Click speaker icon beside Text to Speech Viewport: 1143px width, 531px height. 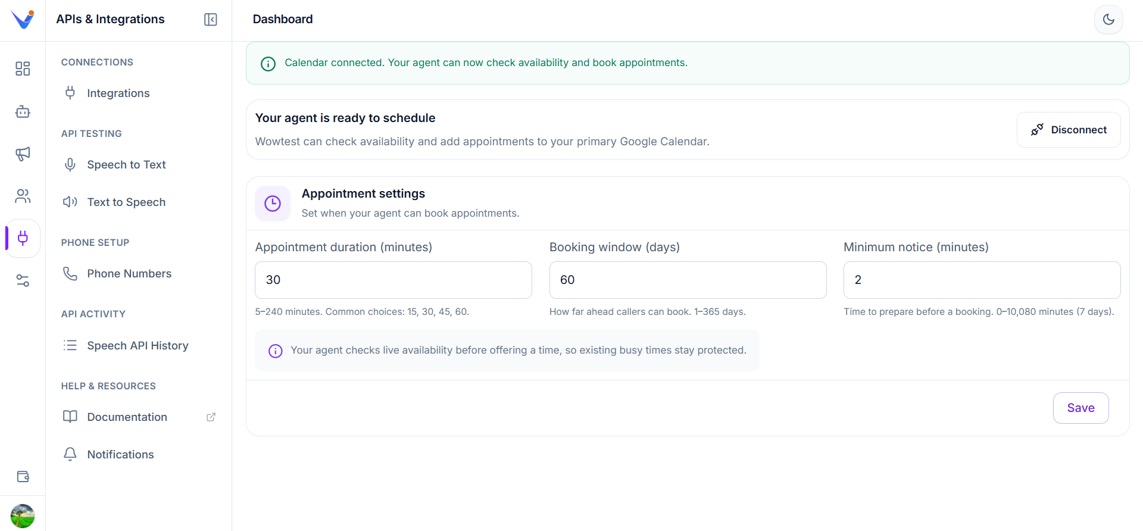(70, 202)
